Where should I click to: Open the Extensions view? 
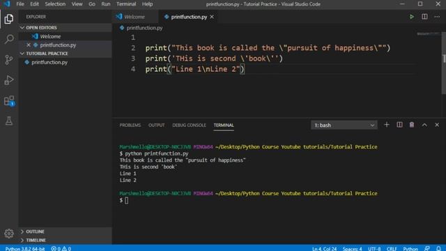click(x=9, y=100)
